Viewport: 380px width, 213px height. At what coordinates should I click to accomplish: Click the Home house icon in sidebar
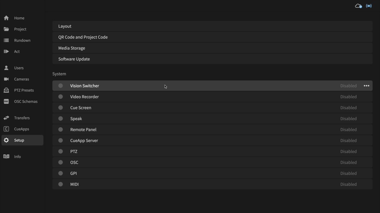click(x=6, y=18)
